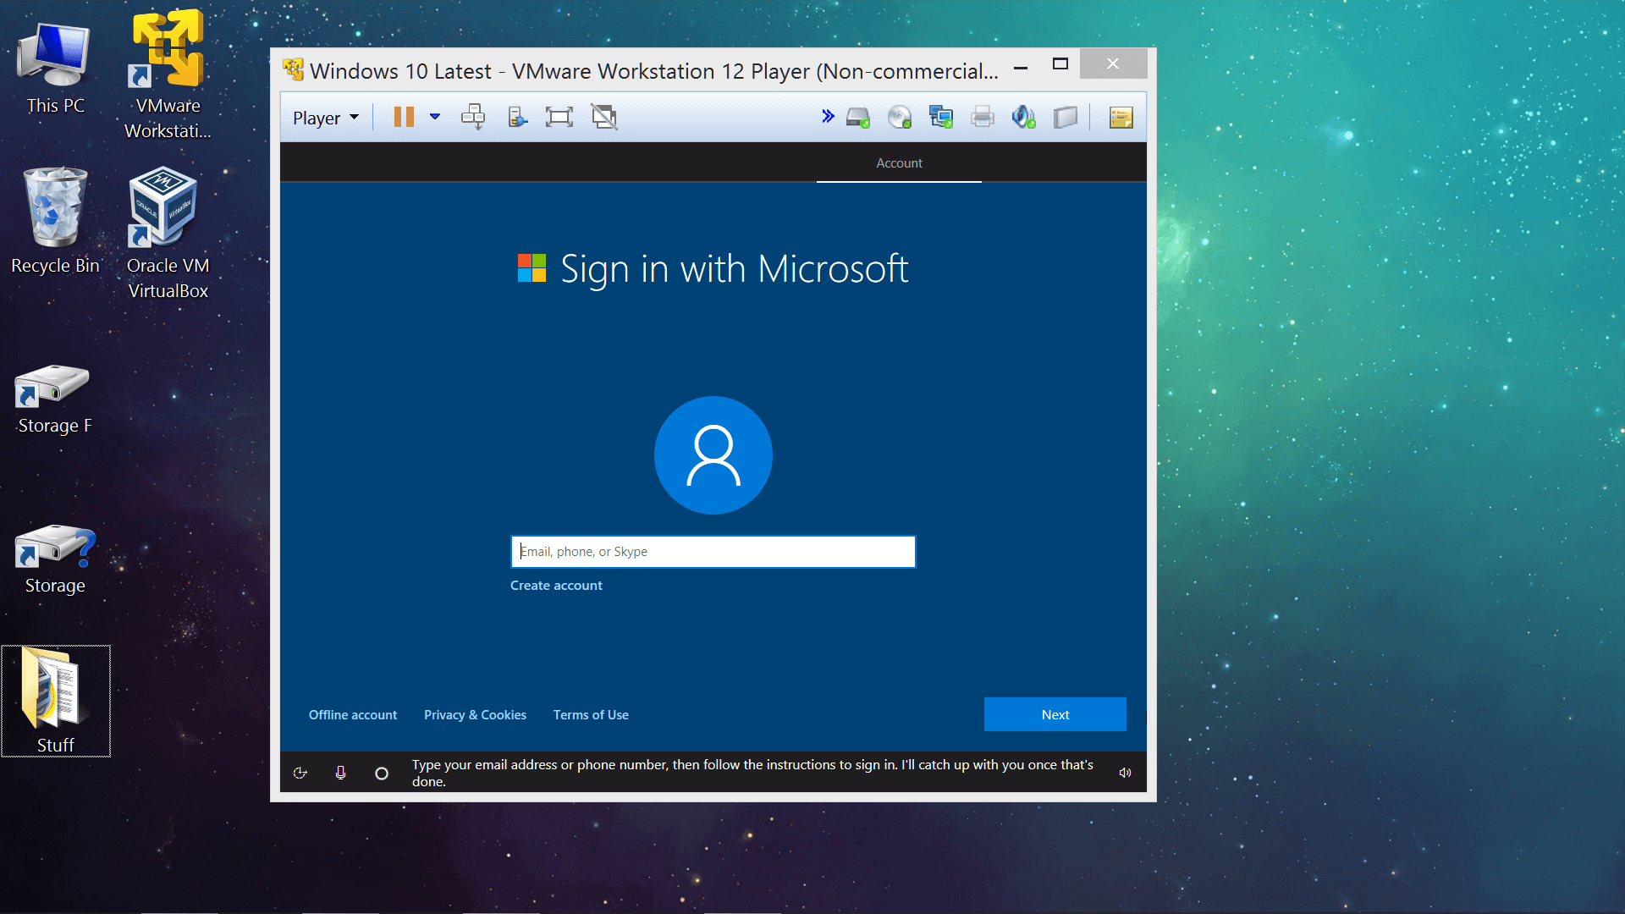This screenshot has height=914, width=1625.
Task: Select the Account tab
Action: [899, 162]
